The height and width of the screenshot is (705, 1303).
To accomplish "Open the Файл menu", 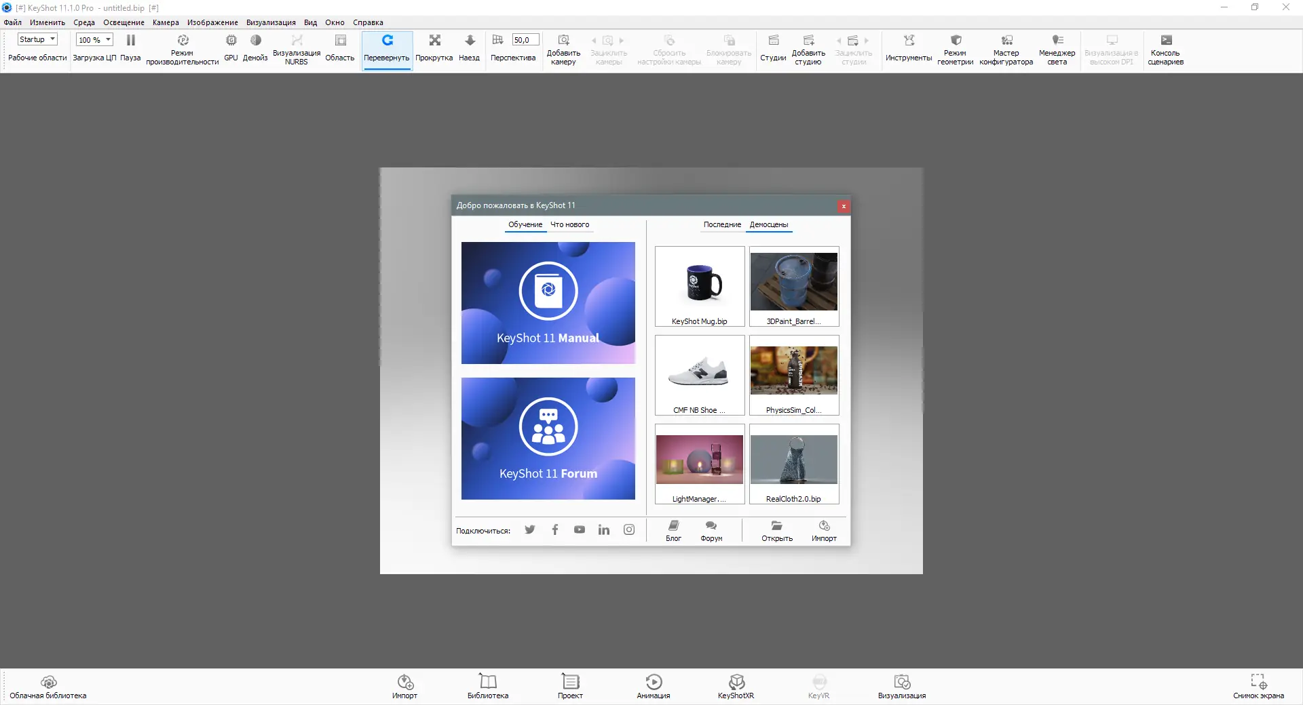I will click(13, 22).
